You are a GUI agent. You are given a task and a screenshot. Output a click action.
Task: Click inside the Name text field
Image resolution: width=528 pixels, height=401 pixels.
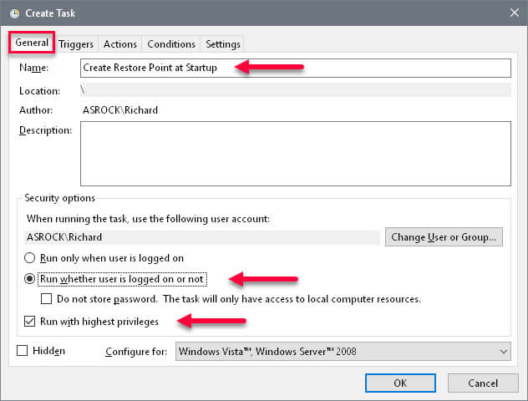(x=295, y=68)
